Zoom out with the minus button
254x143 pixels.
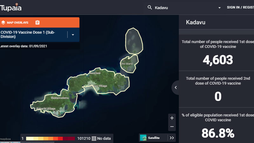tap(172, 126)
